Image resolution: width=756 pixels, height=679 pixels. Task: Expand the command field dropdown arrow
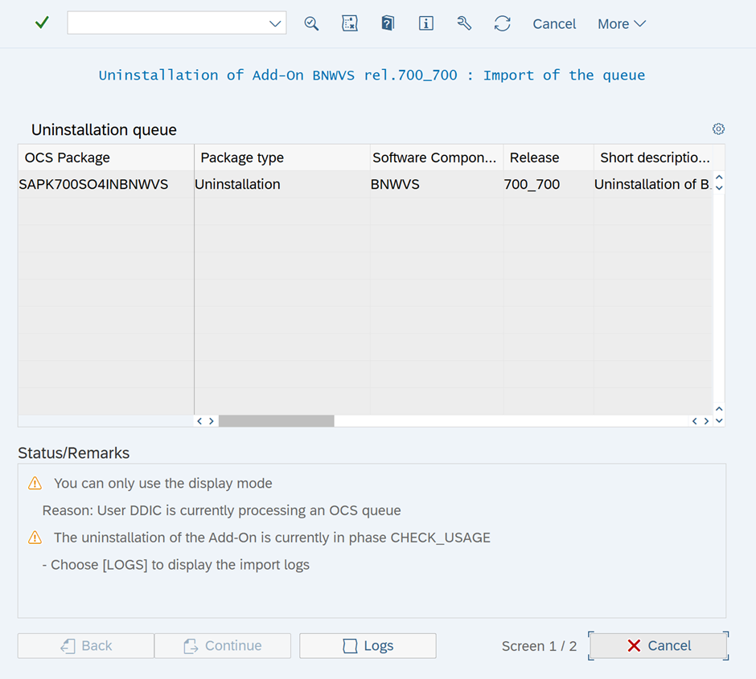(275, 24)
